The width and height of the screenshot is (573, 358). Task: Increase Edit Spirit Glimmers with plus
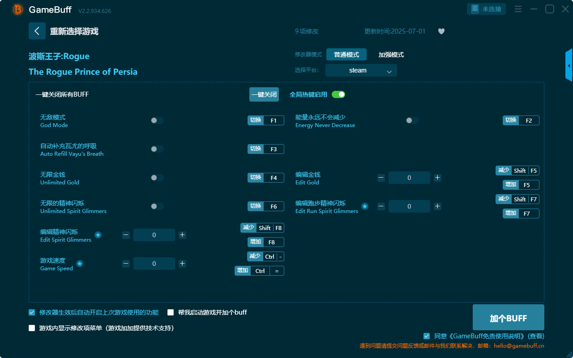[x=182, y=235]
